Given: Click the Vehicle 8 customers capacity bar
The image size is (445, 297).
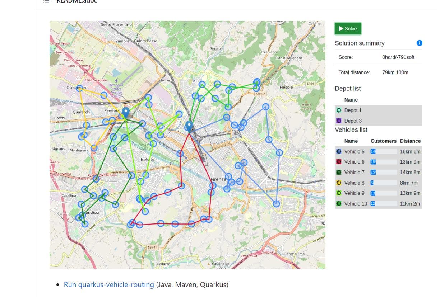Looking at the screenshot, I should [384, 183].
